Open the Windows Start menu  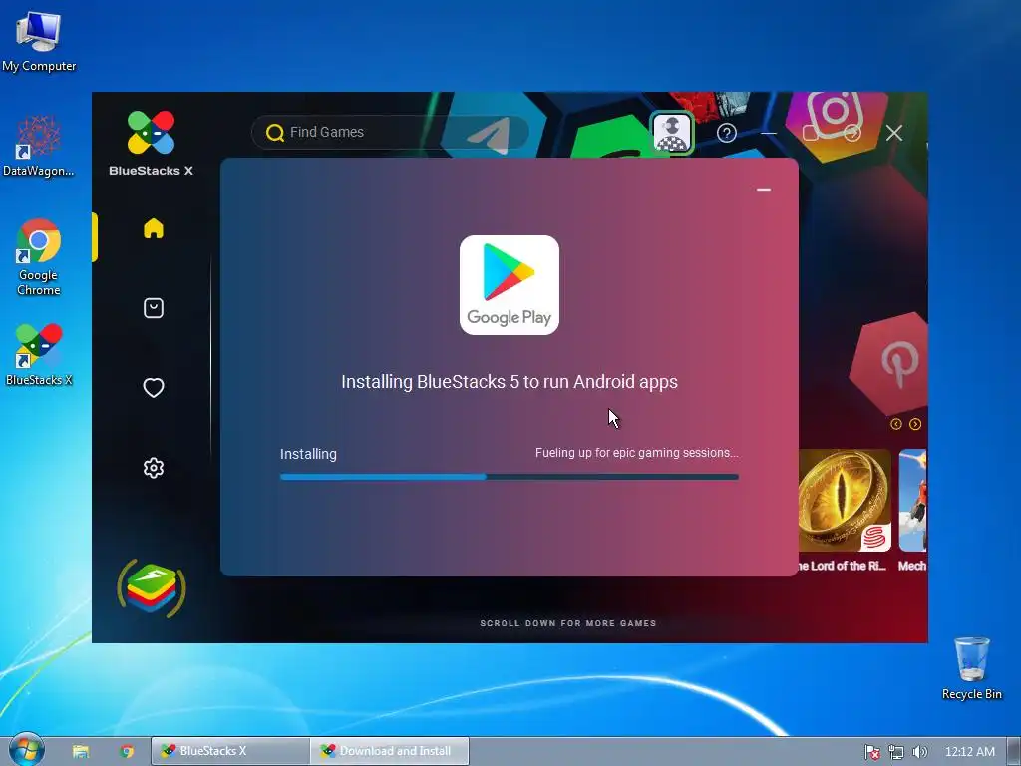[26, 750]
